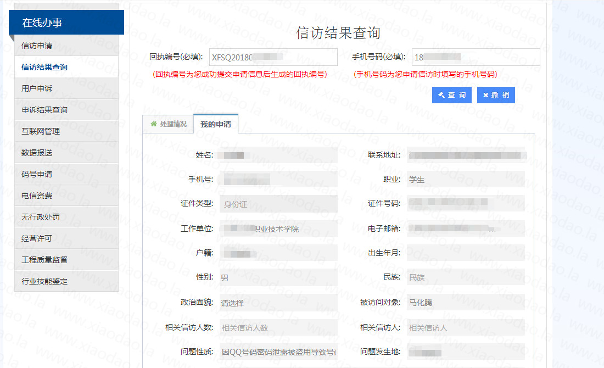This screenshot has width=604, height=368.
Task: Open the 性别 dropdown showing 男
Action: pos(278,277)
